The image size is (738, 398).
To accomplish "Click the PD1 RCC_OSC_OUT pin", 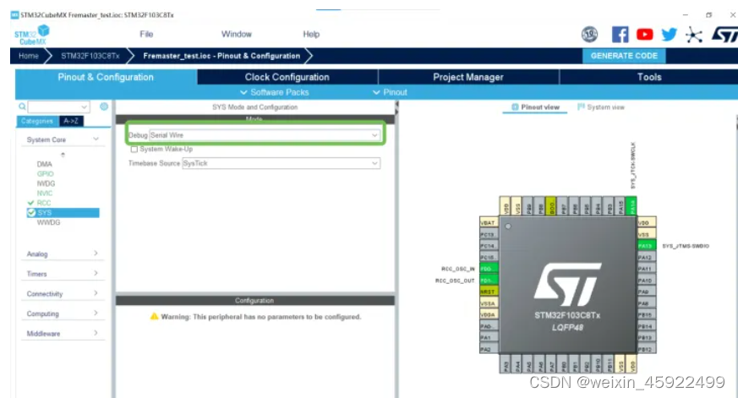I will [489, 281].
